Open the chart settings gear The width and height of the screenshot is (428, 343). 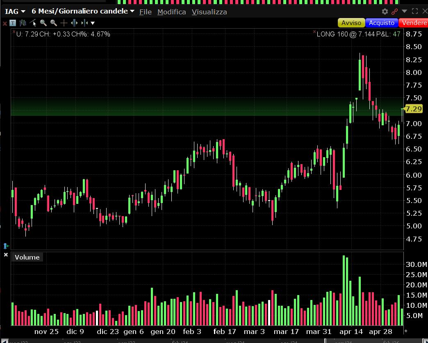385,11
